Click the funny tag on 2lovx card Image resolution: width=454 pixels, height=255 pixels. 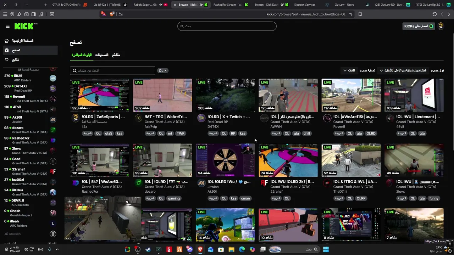pos(434,198)
